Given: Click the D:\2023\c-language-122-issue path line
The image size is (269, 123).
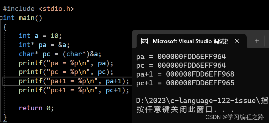Looking at the screenshot, I should tap(202, 101).
